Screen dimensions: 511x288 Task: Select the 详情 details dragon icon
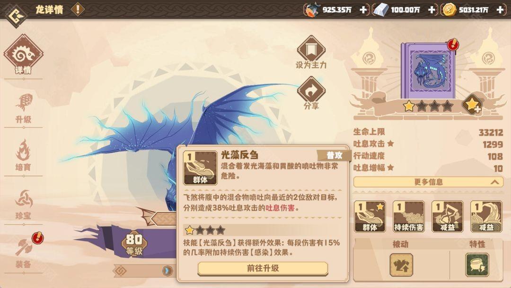pyautogui.click(x=24, y=54)
